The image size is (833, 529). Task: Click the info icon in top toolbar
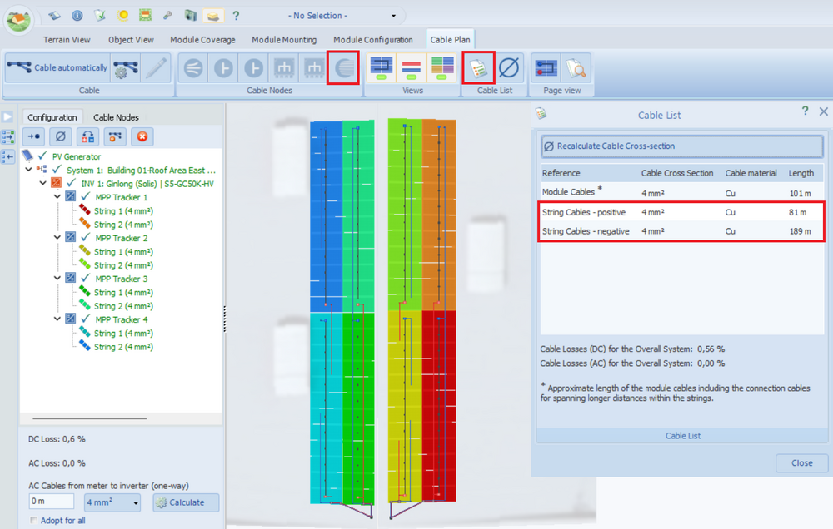(x=77, y=16)
